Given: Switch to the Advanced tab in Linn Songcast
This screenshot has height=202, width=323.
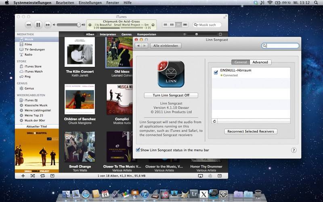Looking at the screenshot, I should coord(260,62).
